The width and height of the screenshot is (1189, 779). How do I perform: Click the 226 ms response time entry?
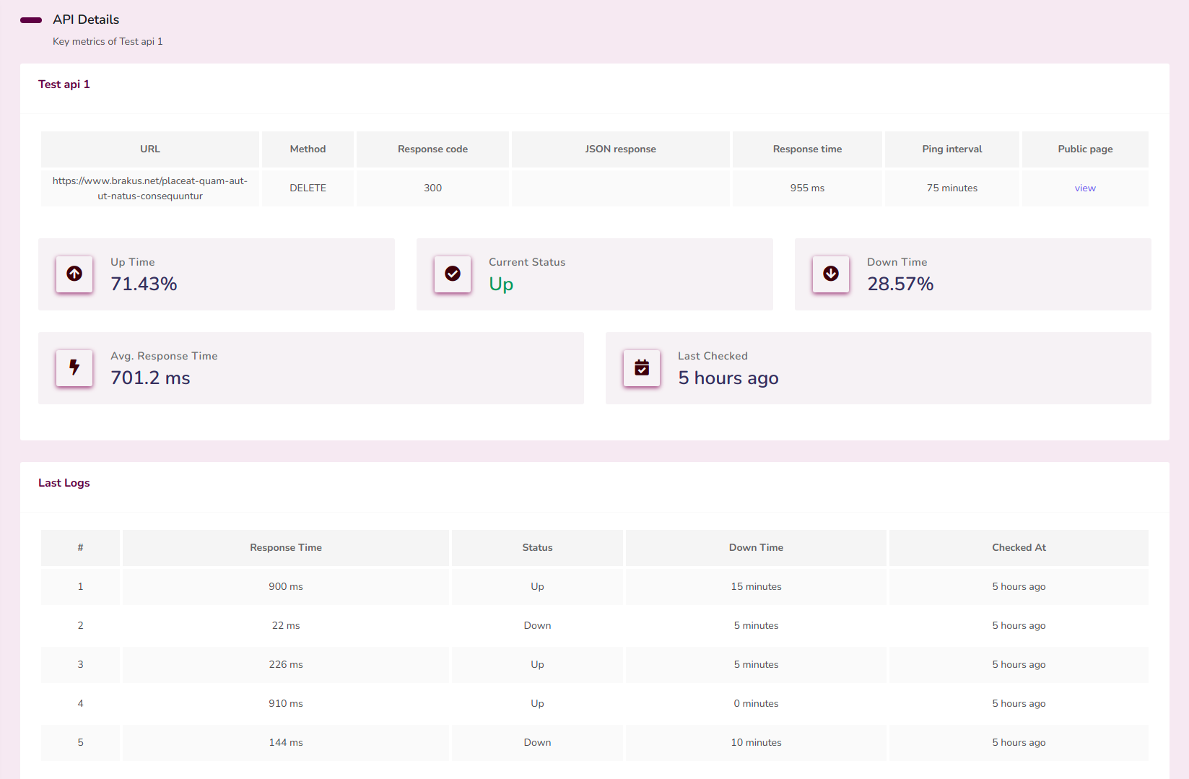tap(286, 665)
